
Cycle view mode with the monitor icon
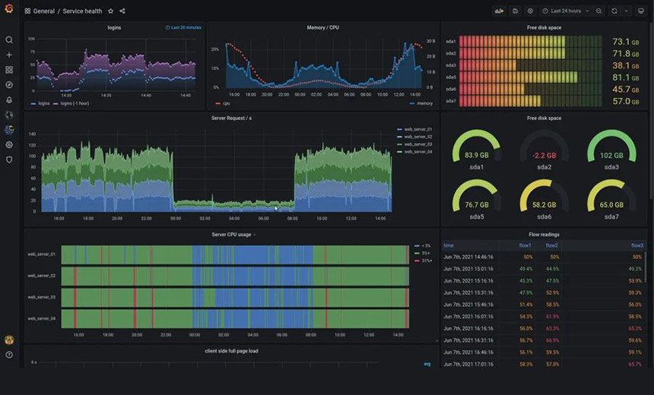point(641,11)
